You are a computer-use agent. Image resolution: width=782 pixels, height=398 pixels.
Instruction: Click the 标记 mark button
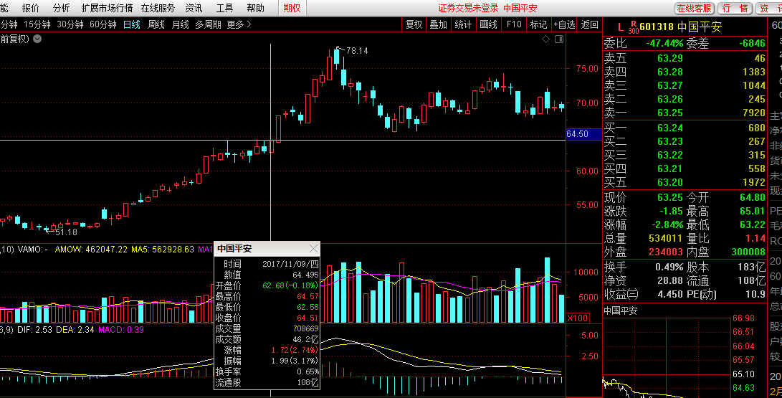click(538, 24)
